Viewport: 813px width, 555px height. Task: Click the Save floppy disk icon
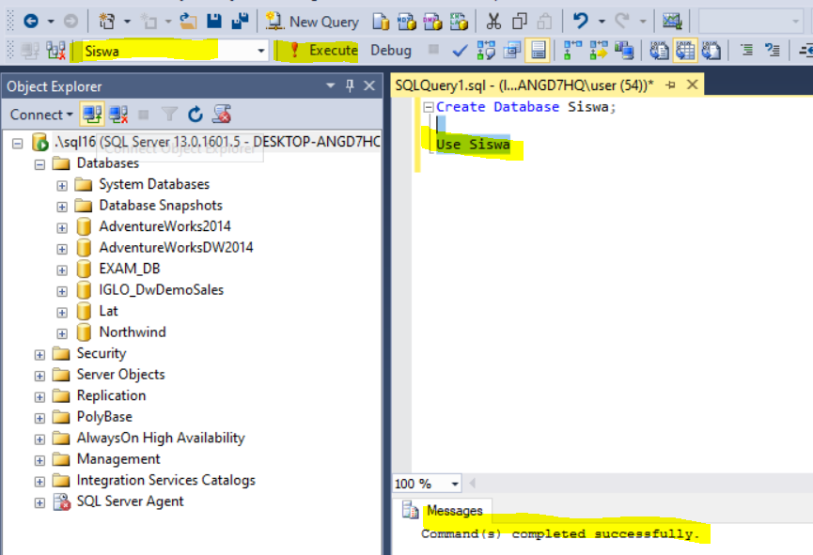point(213,22)
